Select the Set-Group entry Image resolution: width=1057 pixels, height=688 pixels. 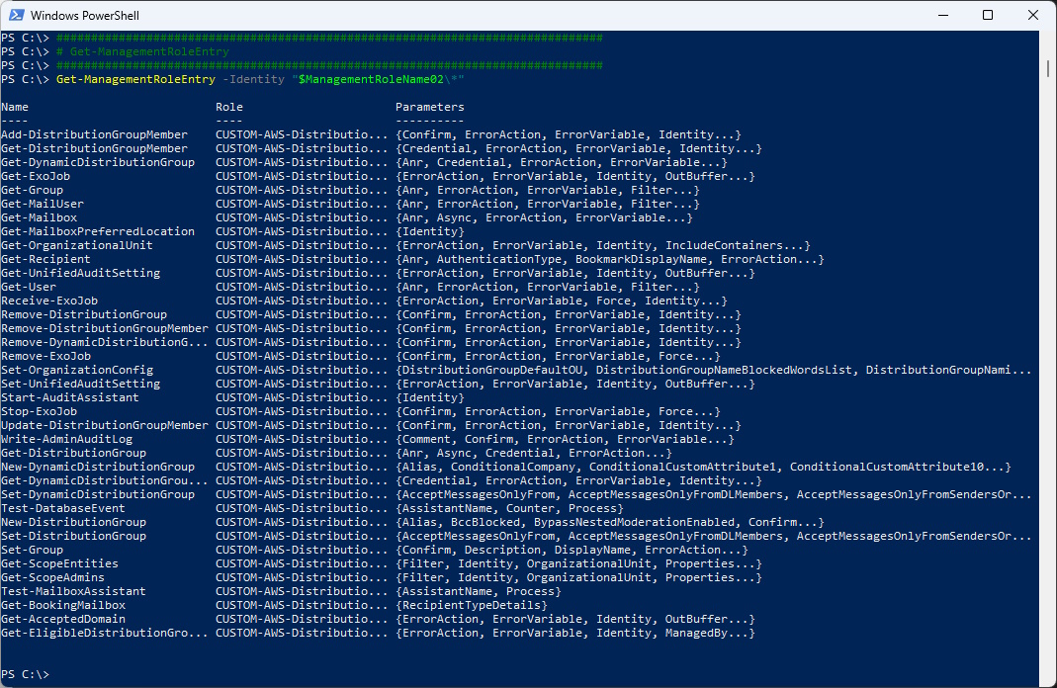(32, 550)
